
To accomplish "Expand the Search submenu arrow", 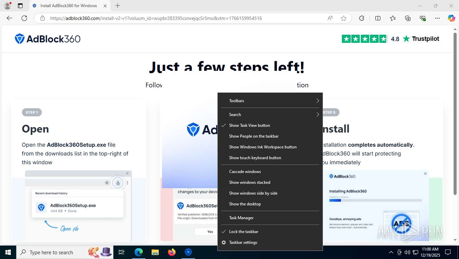I will click(318, 115).
